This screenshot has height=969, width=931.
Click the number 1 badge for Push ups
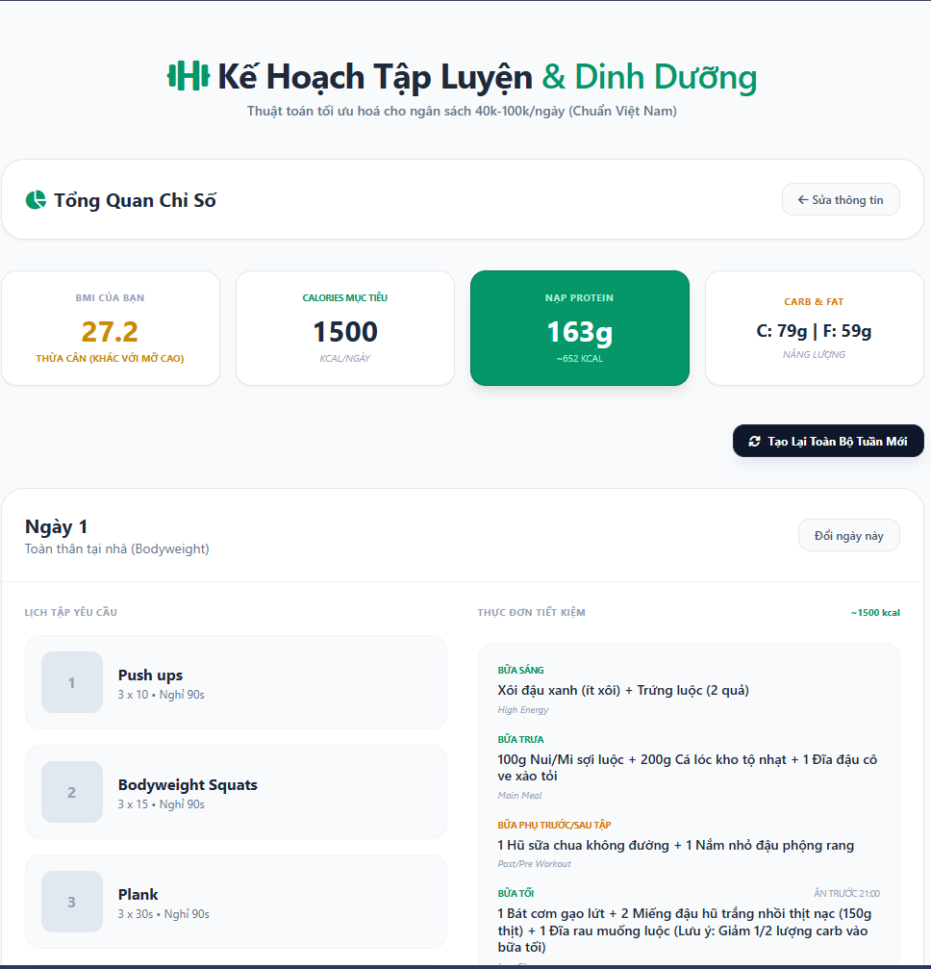coord(72,682)
